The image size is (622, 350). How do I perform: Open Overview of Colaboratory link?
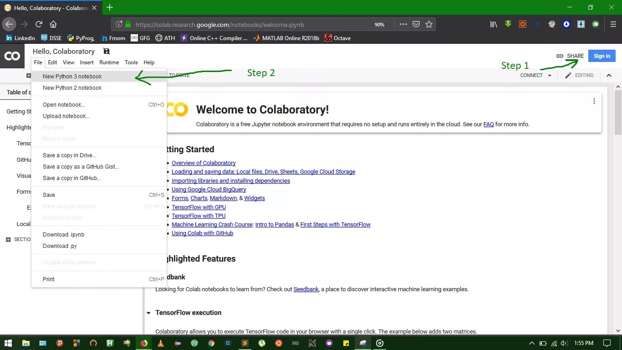tap(204, 163)
